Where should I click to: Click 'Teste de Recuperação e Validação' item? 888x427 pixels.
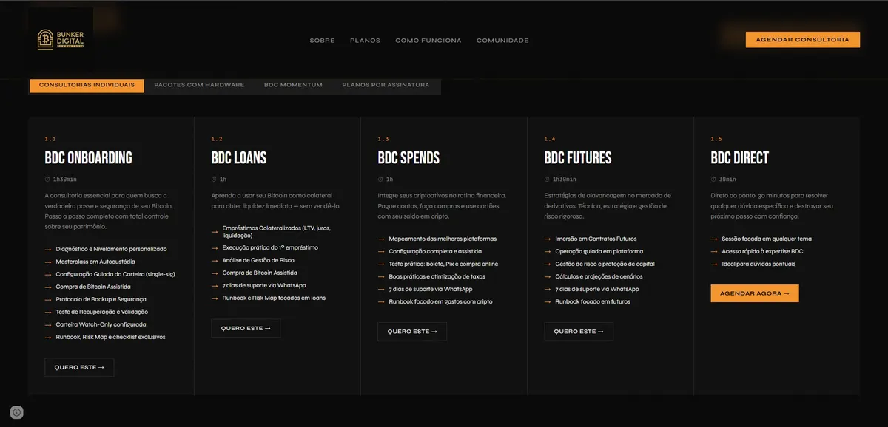click(102, 312)
